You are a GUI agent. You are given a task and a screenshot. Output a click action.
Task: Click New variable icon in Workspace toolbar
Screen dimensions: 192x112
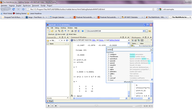click(x=132, y=40)
